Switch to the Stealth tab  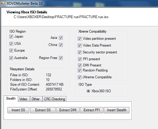pos(11,98)
